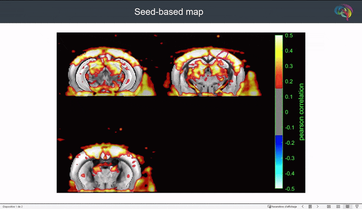Image resolution: width=362 pixels, height=209 pixels.
Task: Switch to Slide Sorter view icon
Action: coord(338,206)
